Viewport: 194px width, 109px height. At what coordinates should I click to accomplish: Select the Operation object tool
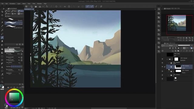[x=2, y=19]
